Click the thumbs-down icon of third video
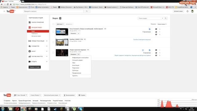The image size is (197, 111). point(156,55)
